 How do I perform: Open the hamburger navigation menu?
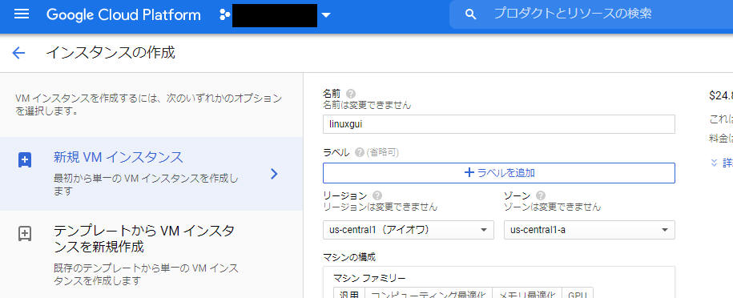pos(22,14)
